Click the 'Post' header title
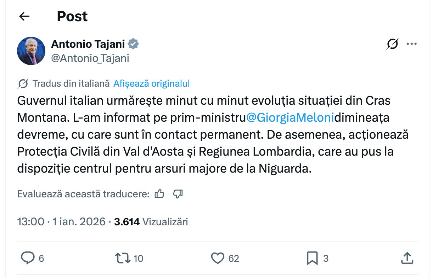Image resolution: width=433 pixels, height=278 pixels. click(x=72, y=16)
